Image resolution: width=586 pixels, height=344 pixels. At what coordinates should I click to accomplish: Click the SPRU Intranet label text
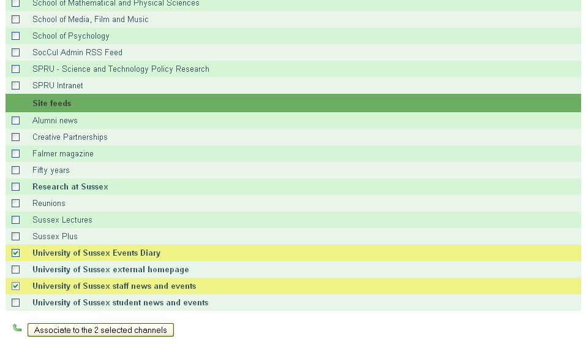(58, 86)
